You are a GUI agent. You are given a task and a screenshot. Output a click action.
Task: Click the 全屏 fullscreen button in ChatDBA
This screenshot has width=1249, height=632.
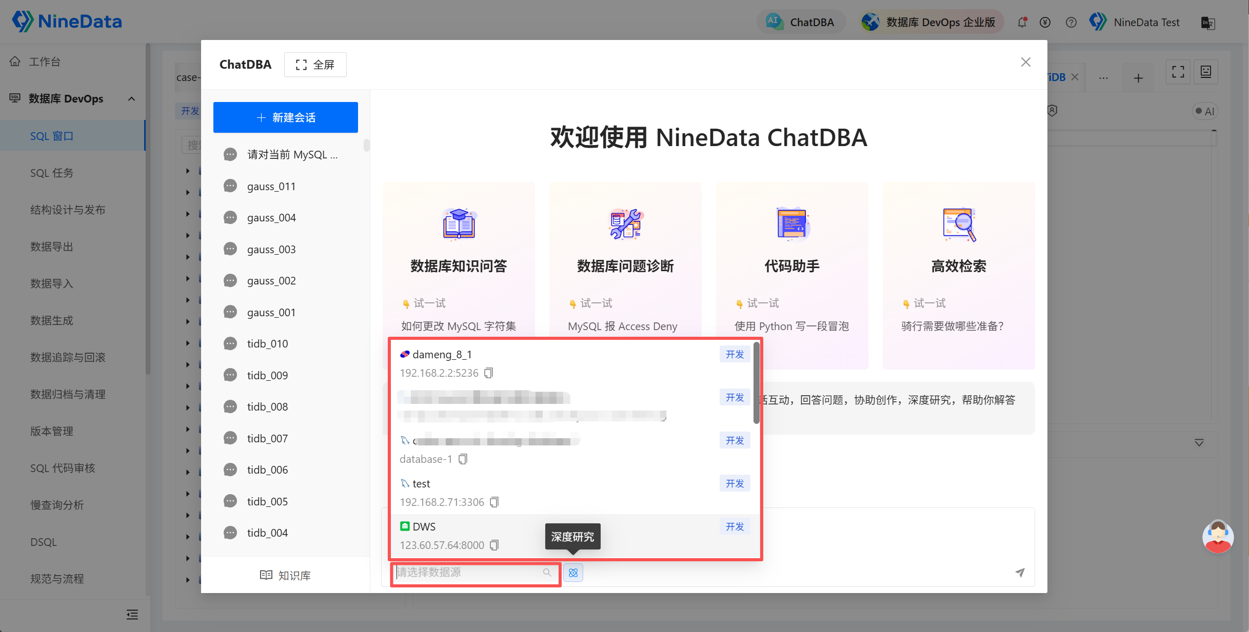click(315, 65)
